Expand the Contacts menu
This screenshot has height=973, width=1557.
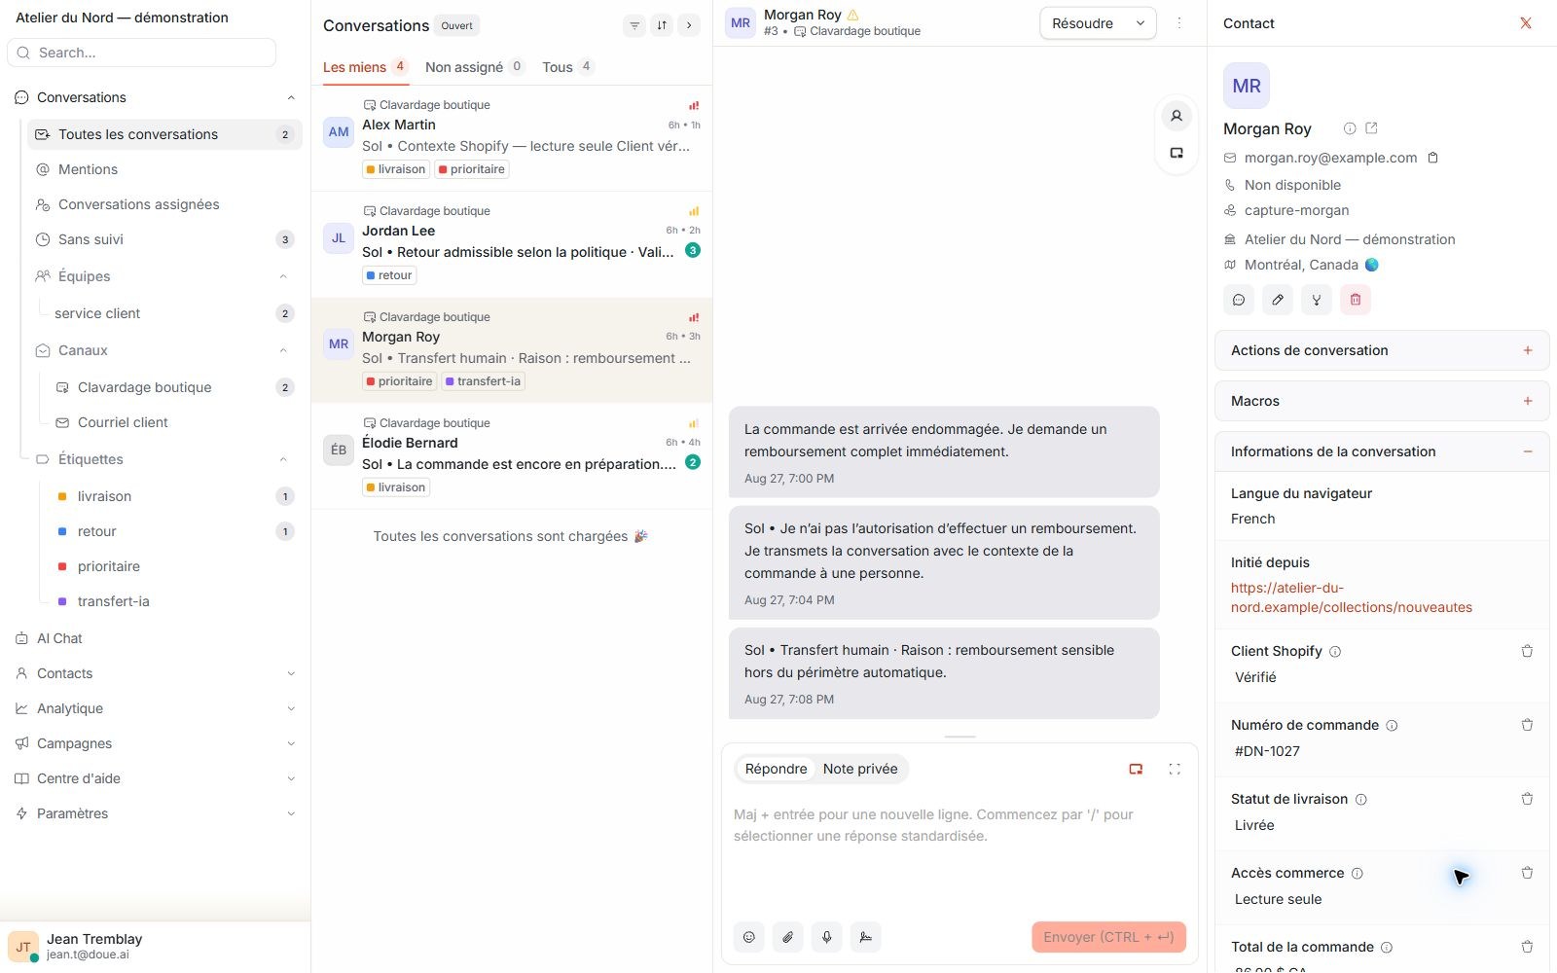(x=291, y=673)
